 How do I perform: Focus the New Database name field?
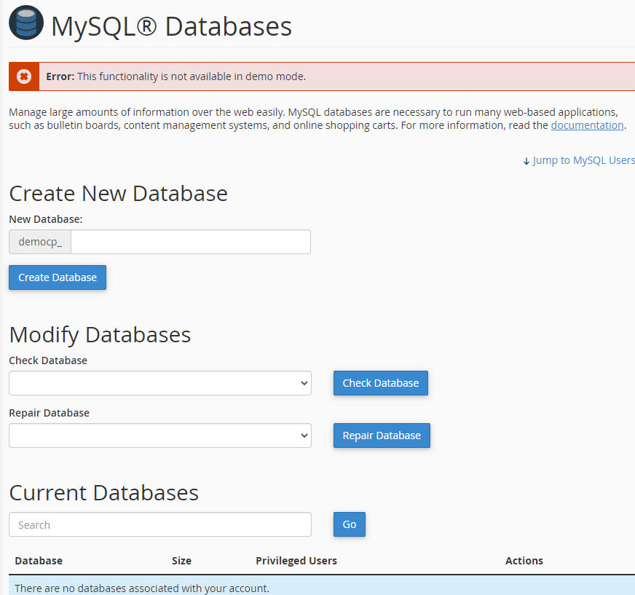[x=190, y=242]
